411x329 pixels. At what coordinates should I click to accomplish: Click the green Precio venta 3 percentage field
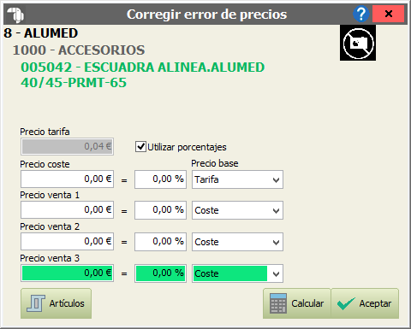pyautogui.click(x=160, y=273)
